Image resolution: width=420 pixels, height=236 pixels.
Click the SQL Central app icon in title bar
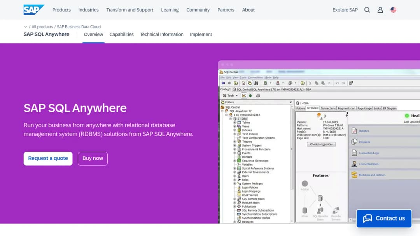221,72
